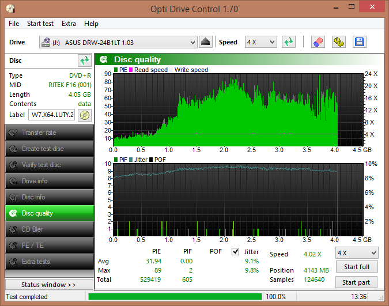Click the Contents value data
389x306 pixels.
pos(84,104)
